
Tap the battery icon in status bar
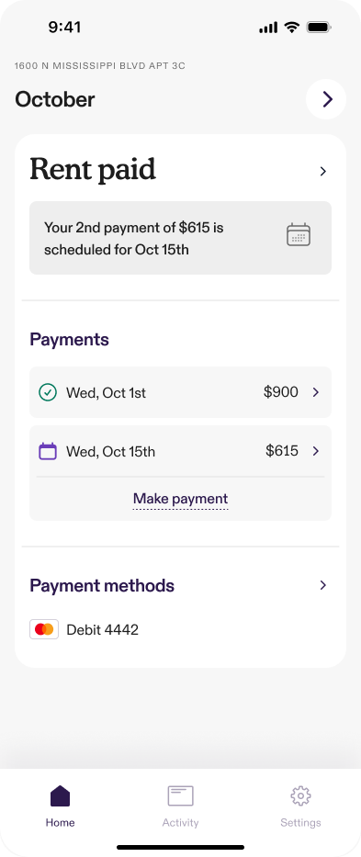(319, 28)
